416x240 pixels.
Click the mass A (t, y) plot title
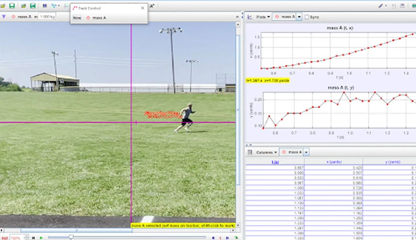(x=341, y=87)
